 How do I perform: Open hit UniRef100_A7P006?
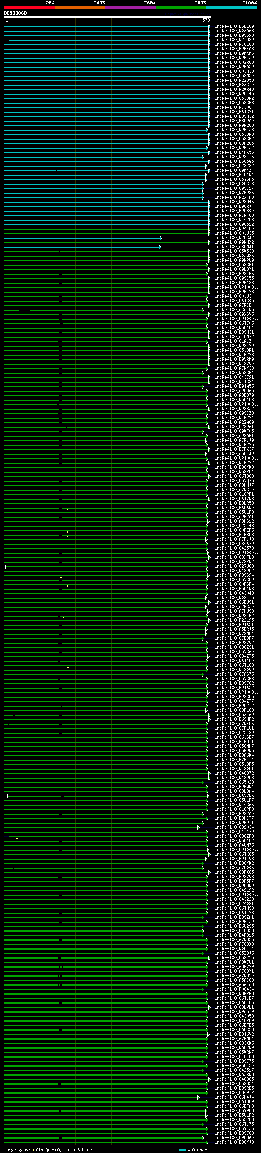234,868
